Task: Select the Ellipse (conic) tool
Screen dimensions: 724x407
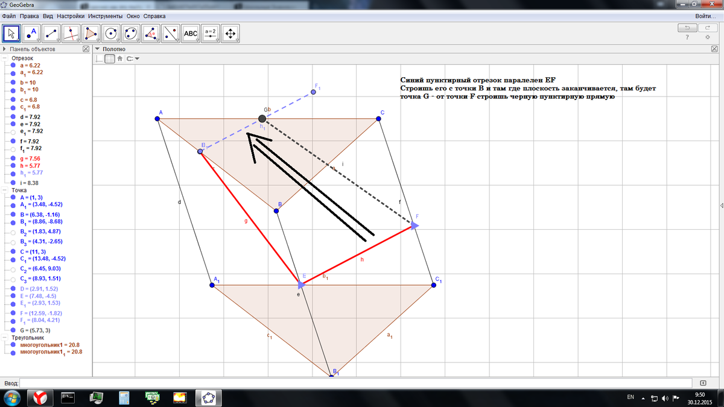Action: pos(130,33)
